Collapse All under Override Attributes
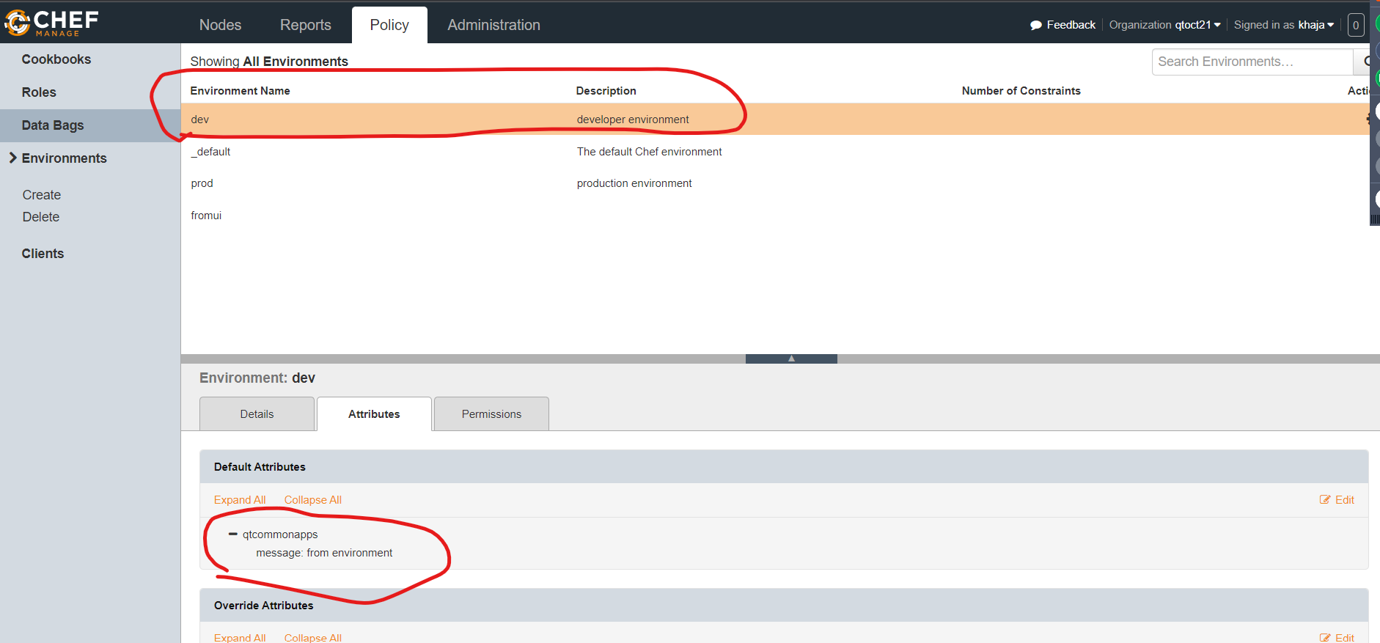Viewport: 1380px width, 643px height. (313, 637)
